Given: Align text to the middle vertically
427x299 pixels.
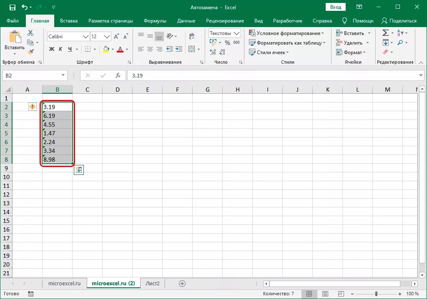Looking at the screenshot, I should click(150, 36).
